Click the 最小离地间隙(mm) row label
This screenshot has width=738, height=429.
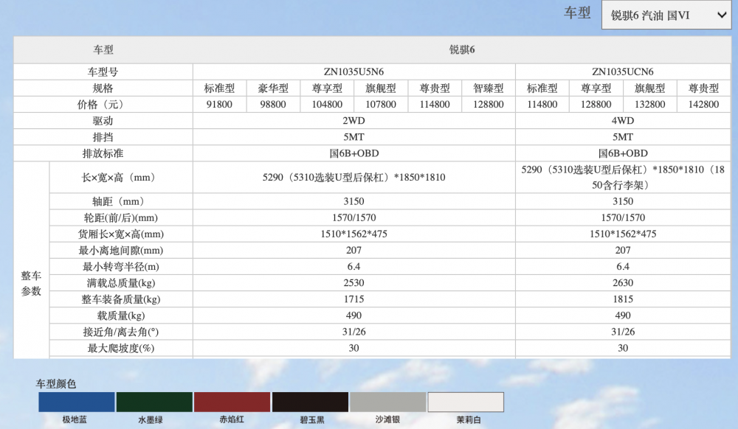click(x=121, y=251)
